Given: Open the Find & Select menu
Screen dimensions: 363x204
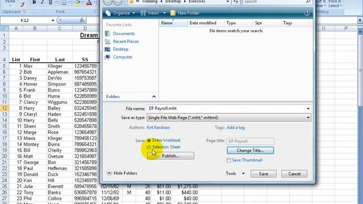Looking at the screenshot, I should point(335,3).
